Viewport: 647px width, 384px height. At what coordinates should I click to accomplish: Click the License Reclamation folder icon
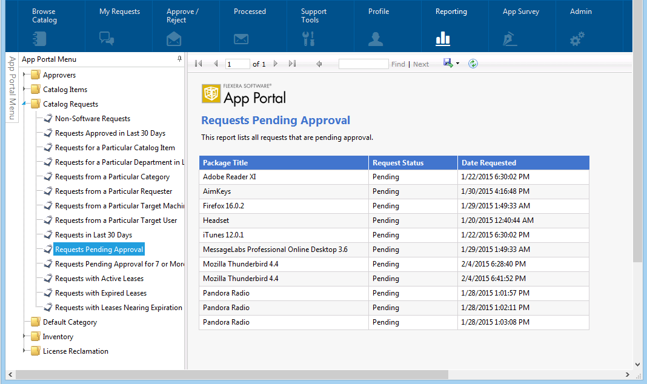coord(36,351)
